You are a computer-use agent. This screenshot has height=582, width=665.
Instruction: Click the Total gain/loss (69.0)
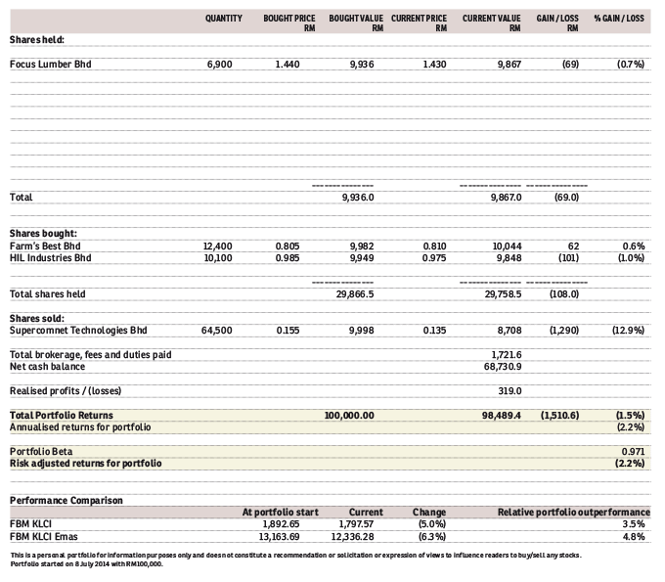(x=566, y=198)
